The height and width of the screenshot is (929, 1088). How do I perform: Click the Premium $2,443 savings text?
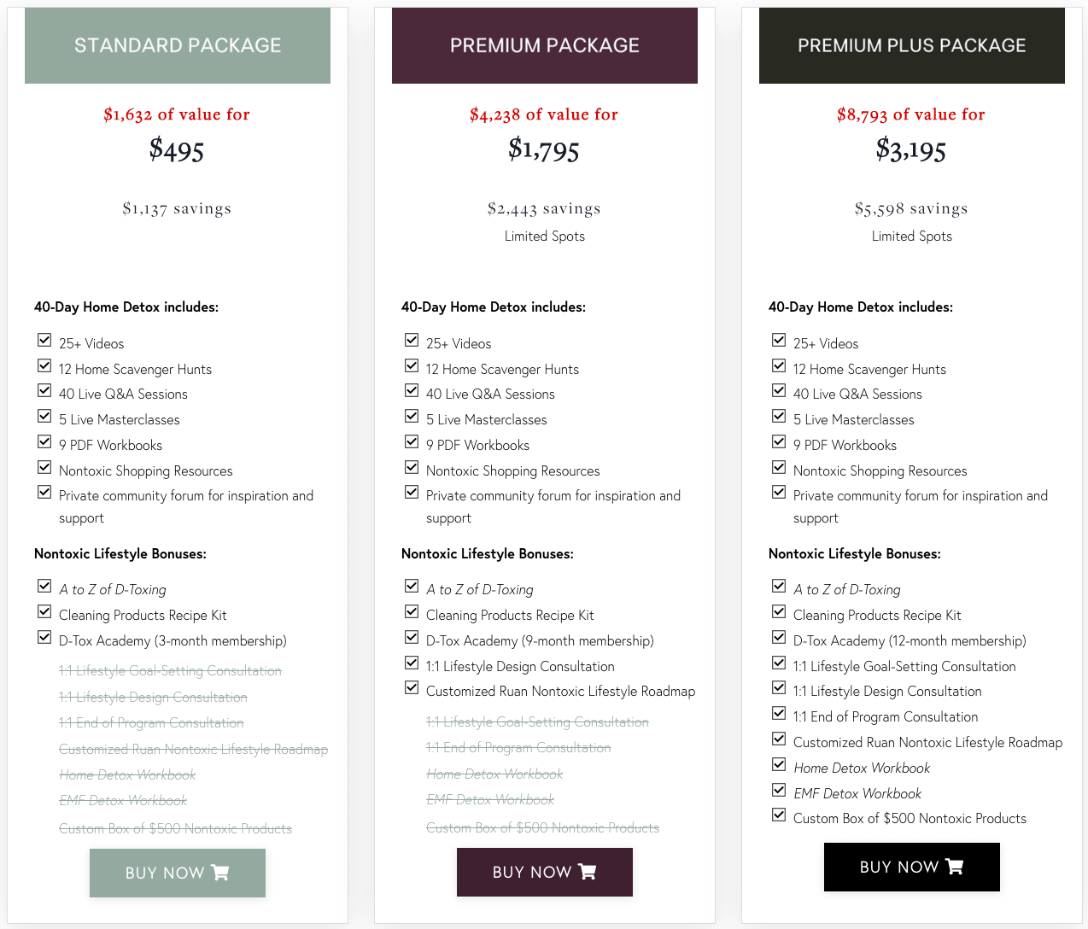coord(544,208)
